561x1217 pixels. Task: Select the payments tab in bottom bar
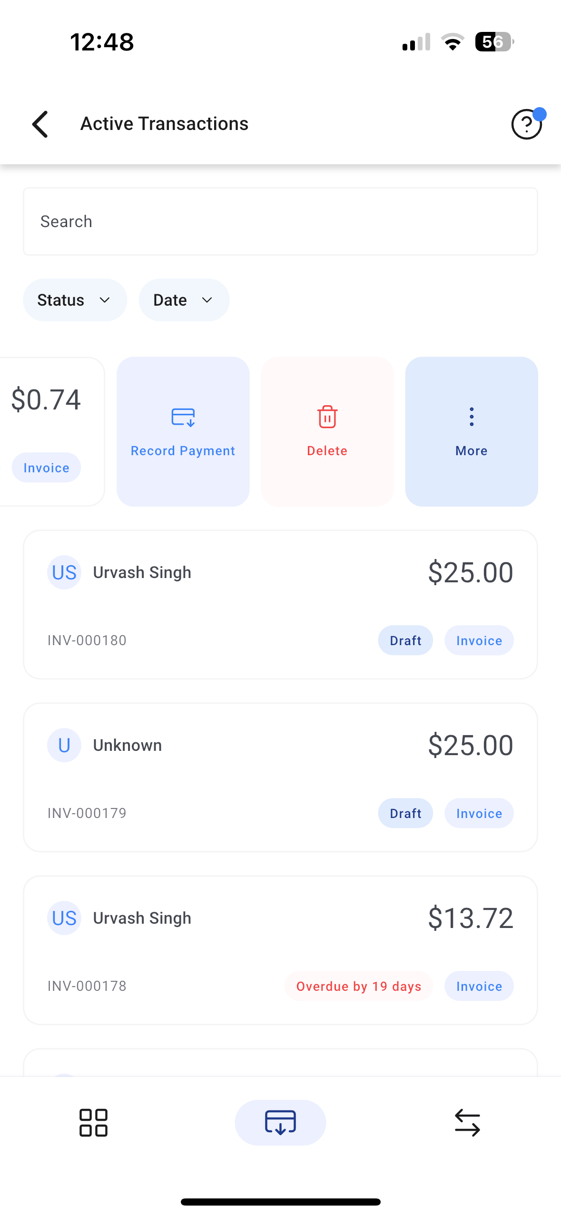tap(280, 1122)
